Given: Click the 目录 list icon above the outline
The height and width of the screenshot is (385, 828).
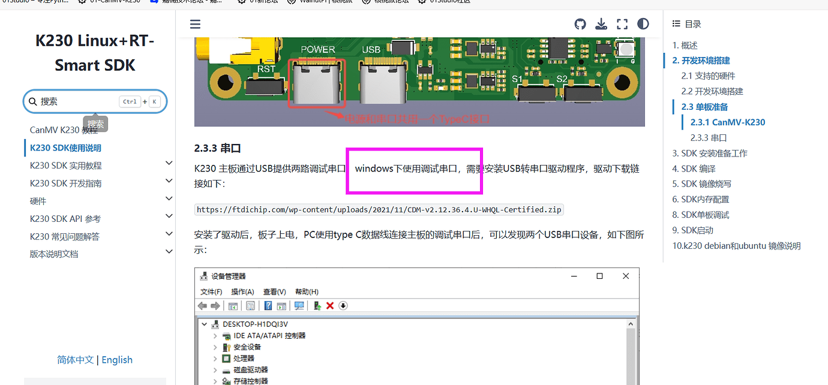Looking at the screenshot, I should click(676, 23).
